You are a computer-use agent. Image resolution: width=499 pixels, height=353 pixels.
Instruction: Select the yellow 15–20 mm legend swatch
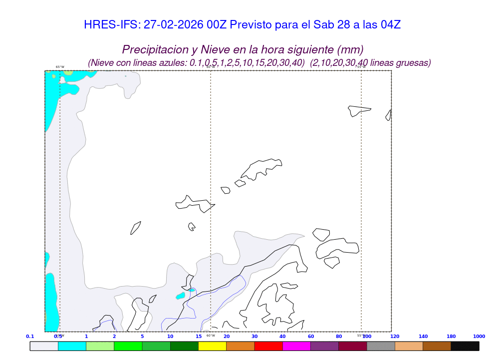pyautogui.click(x=212, y=346)
